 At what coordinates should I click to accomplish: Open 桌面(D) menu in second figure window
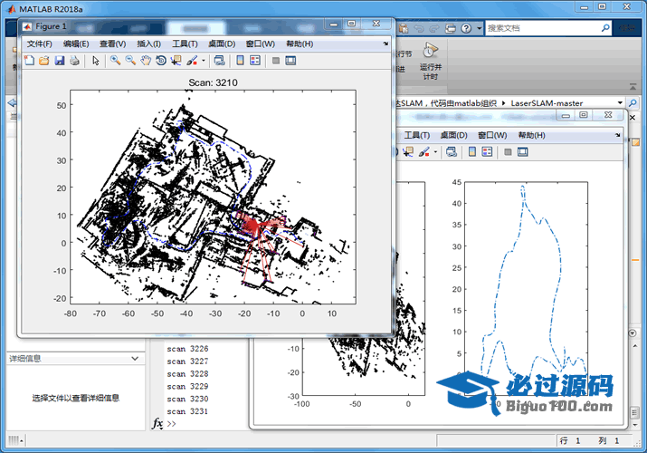[453, 135]
